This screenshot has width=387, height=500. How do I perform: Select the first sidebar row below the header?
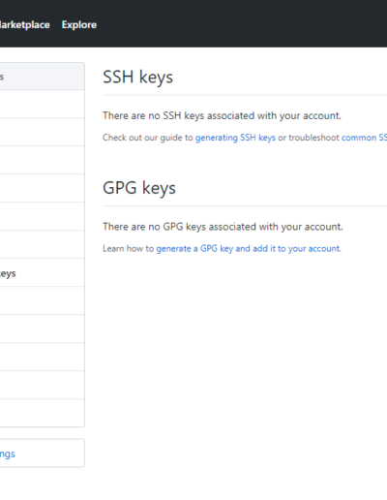(x=43, y=104)
